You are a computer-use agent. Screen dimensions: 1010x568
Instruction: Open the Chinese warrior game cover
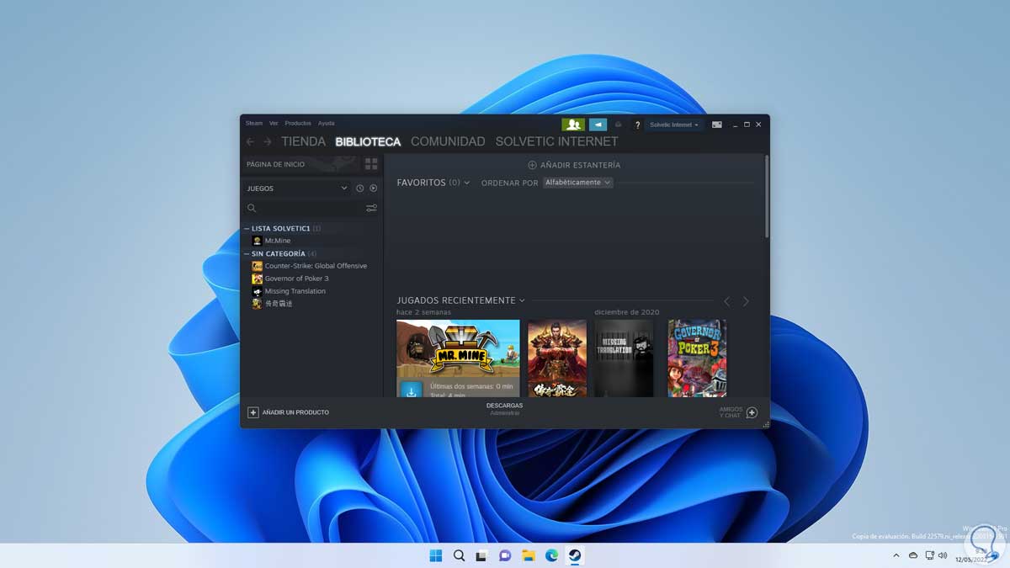pos(557,358)
